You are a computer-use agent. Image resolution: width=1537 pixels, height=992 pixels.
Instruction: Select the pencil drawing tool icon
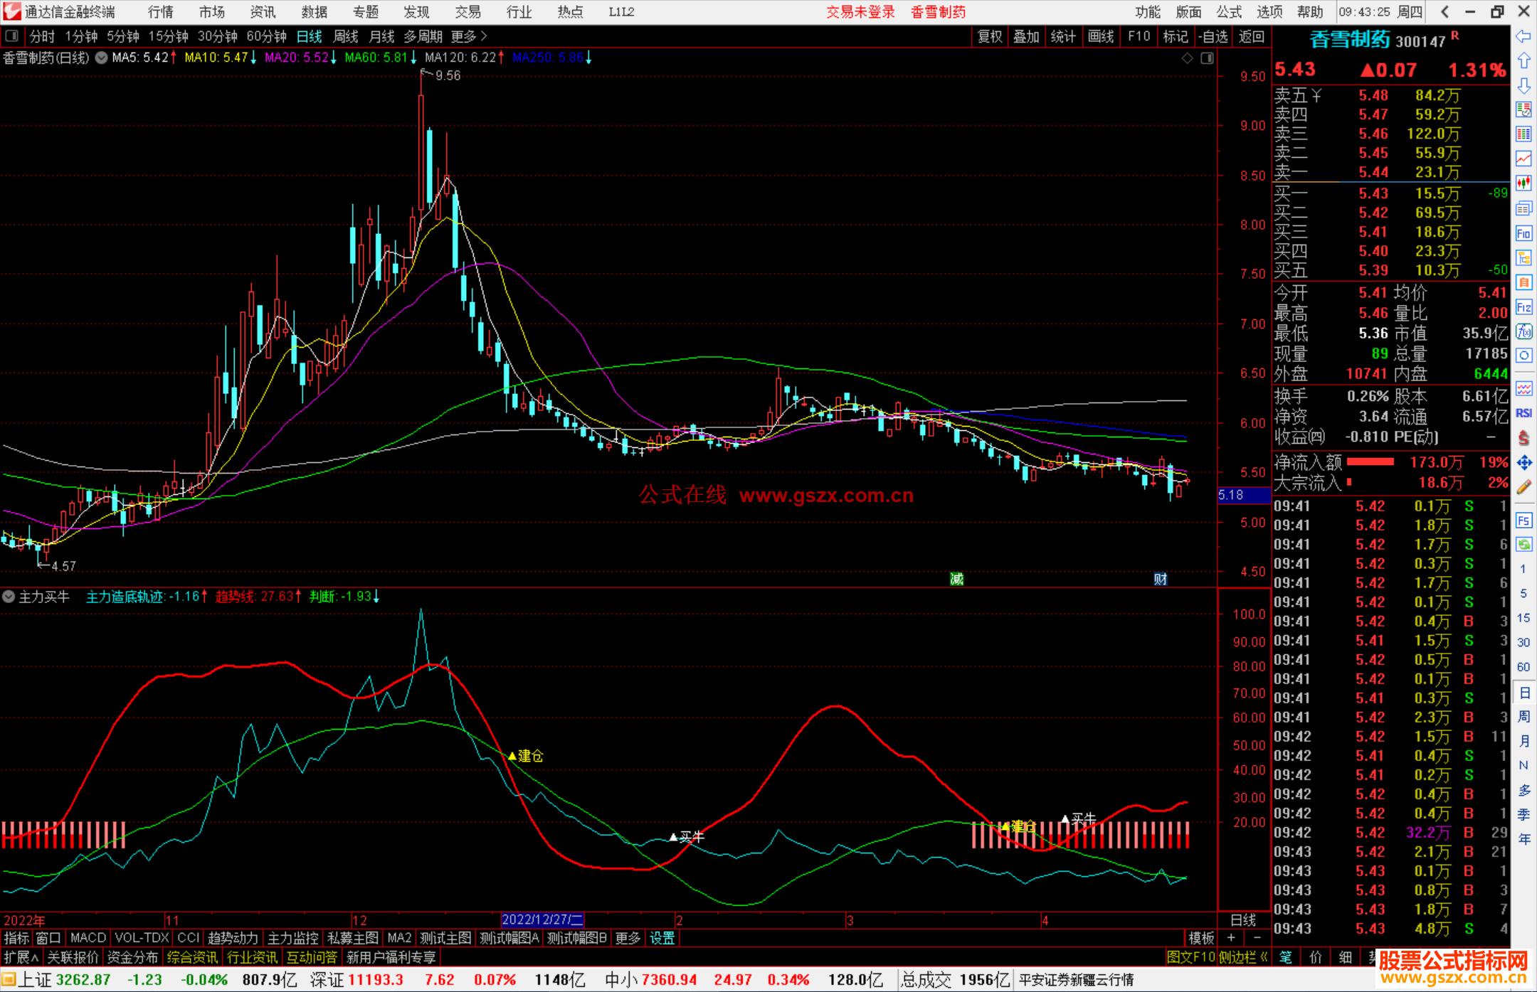(x=1523, y=487)
